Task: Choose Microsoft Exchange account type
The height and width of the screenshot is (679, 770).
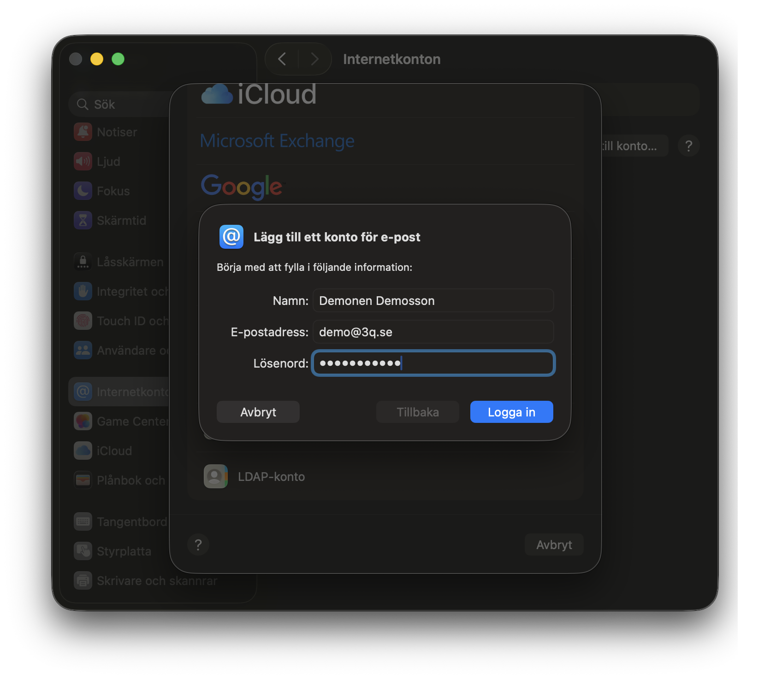Action: pos(277,141)
